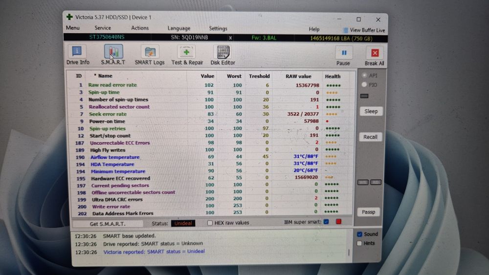Click the Break All red icon
The height and width of the screenshot is (275, 489).
[375, 53]
